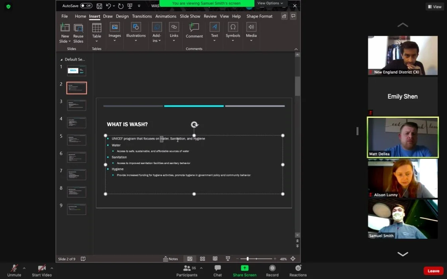Click zoom in plus button

[275, 259]
